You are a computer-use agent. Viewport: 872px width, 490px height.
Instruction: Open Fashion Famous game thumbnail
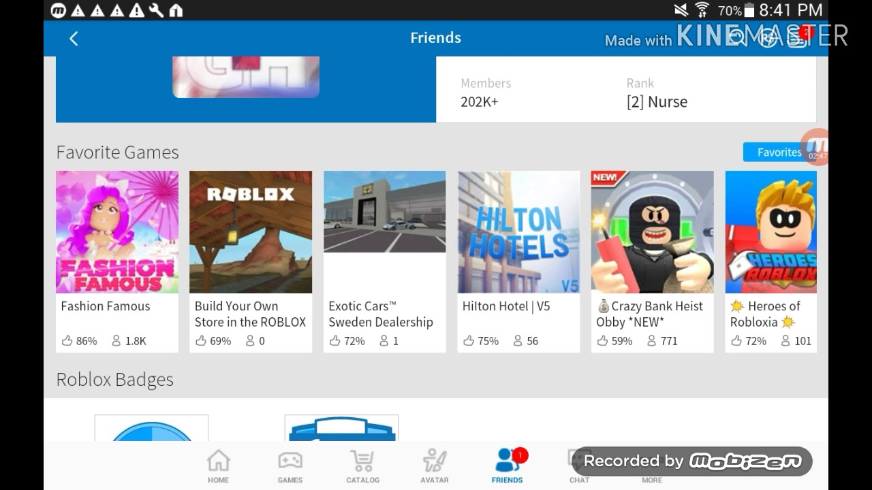117,232
